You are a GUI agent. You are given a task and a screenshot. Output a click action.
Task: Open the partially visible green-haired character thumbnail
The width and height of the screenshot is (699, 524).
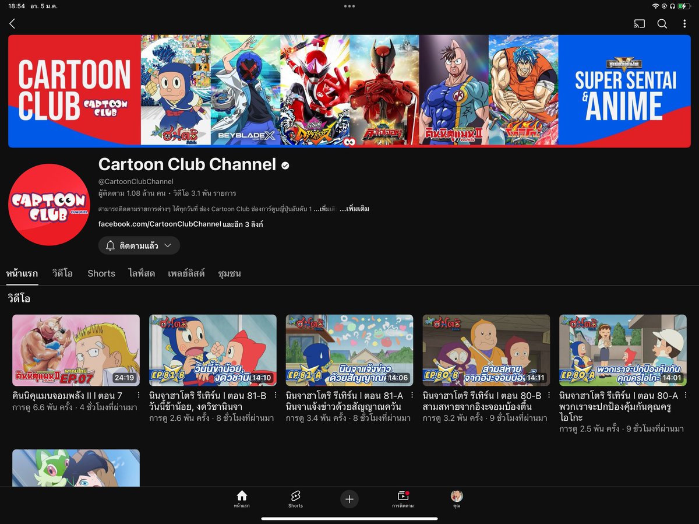(76, 468)
